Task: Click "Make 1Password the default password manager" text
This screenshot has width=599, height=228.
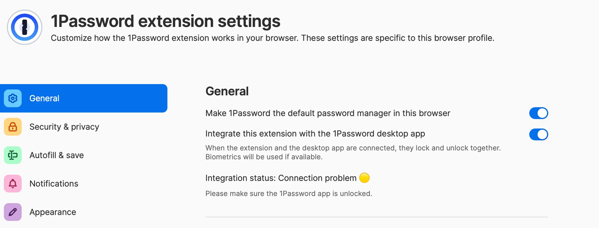Action: click(x=328, y=113)
